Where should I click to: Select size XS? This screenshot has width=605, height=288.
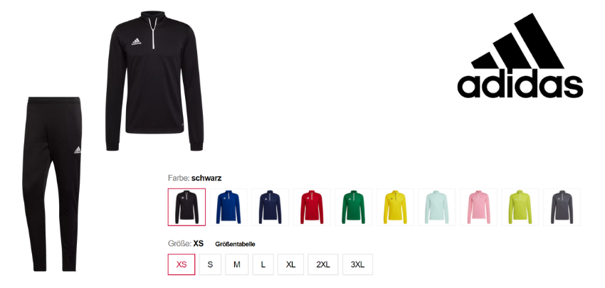181,265
